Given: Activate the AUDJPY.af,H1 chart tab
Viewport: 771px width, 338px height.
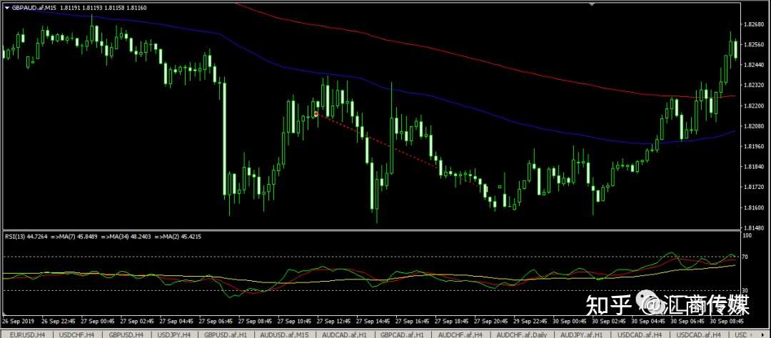Looking at the screenshot, I should [583, 334].
